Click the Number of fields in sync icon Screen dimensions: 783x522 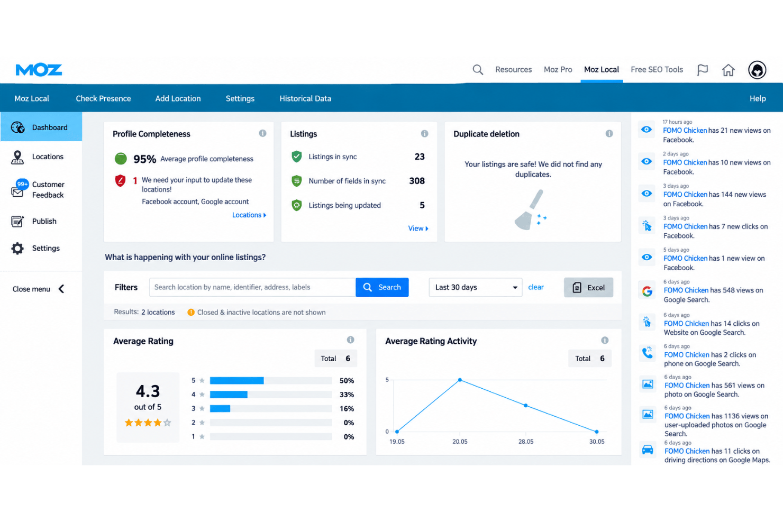(297, 181)
